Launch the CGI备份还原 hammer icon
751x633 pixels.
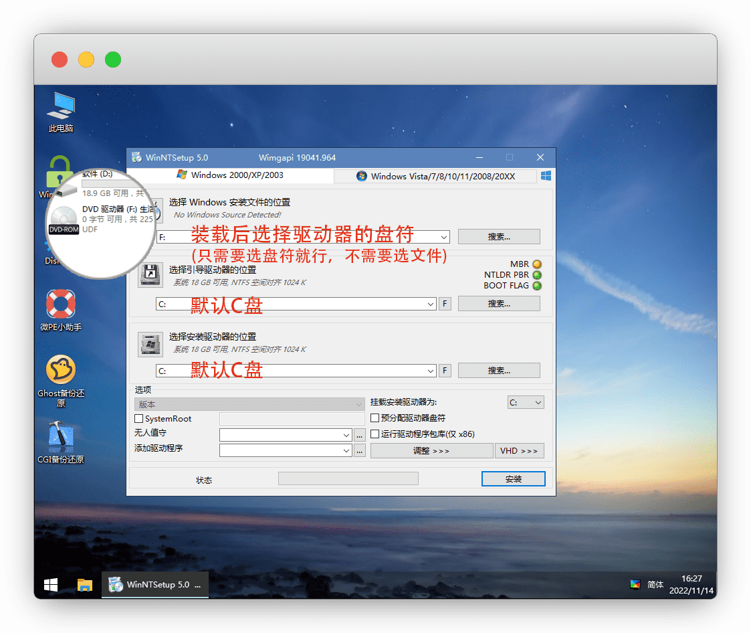point(61,436)
